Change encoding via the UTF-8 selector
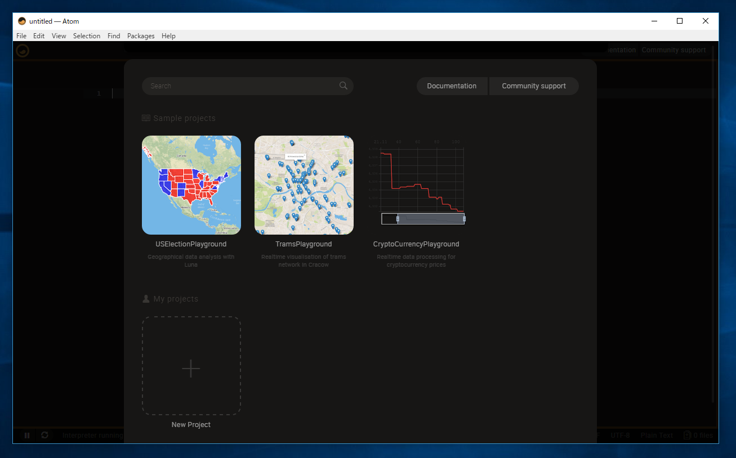The width and height of the screenshot is (736, 458). pos(620,435)
